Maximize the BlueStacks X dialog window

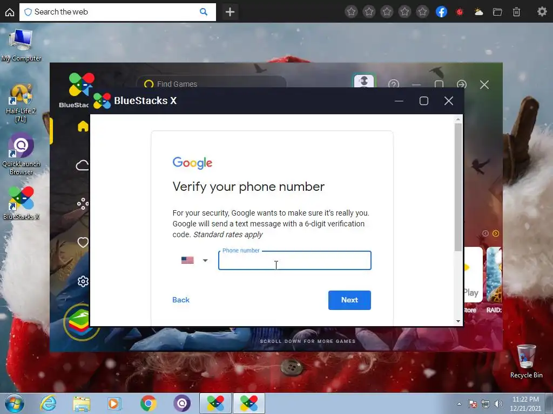click(423, 101)
